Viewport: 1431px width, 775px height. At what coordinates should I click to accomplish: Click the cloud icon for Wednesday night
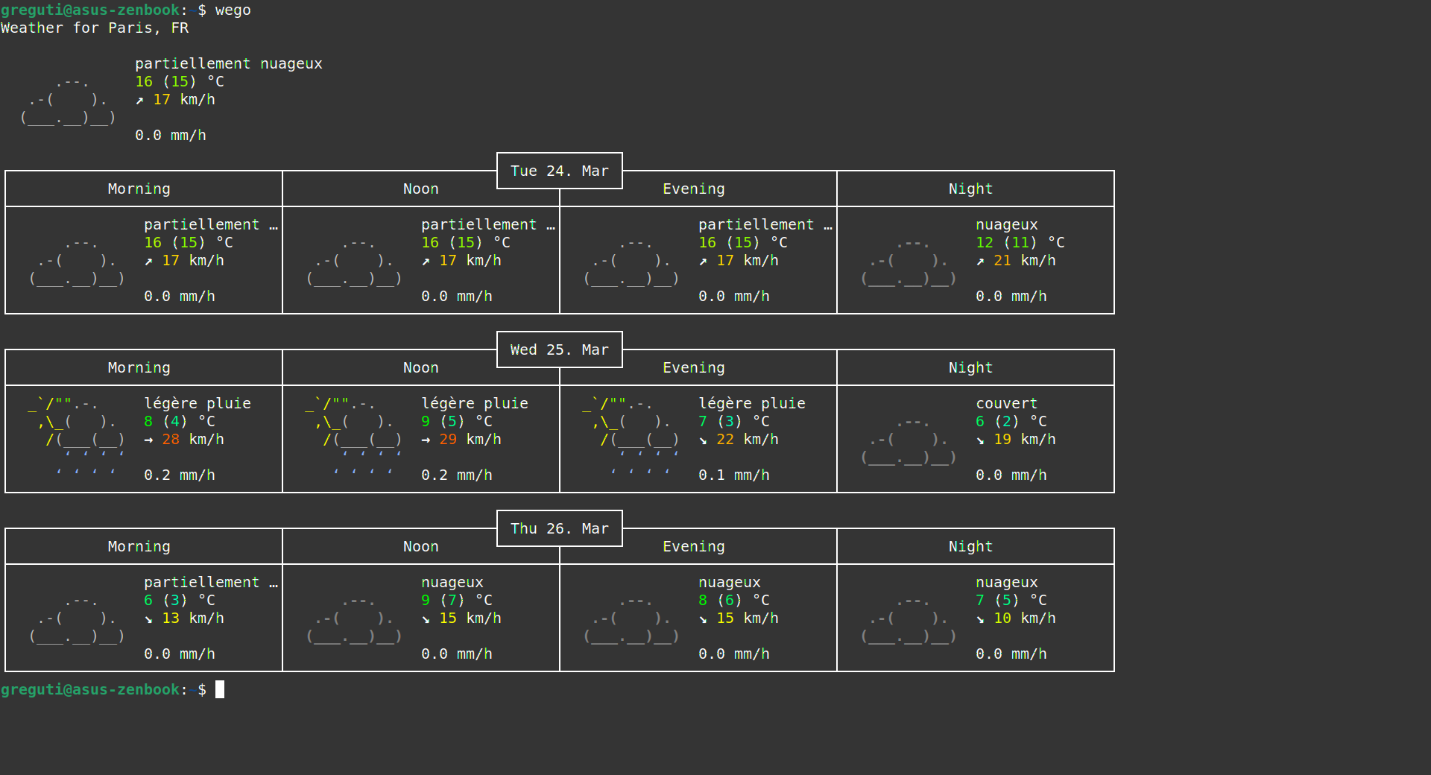pos(909,441)
